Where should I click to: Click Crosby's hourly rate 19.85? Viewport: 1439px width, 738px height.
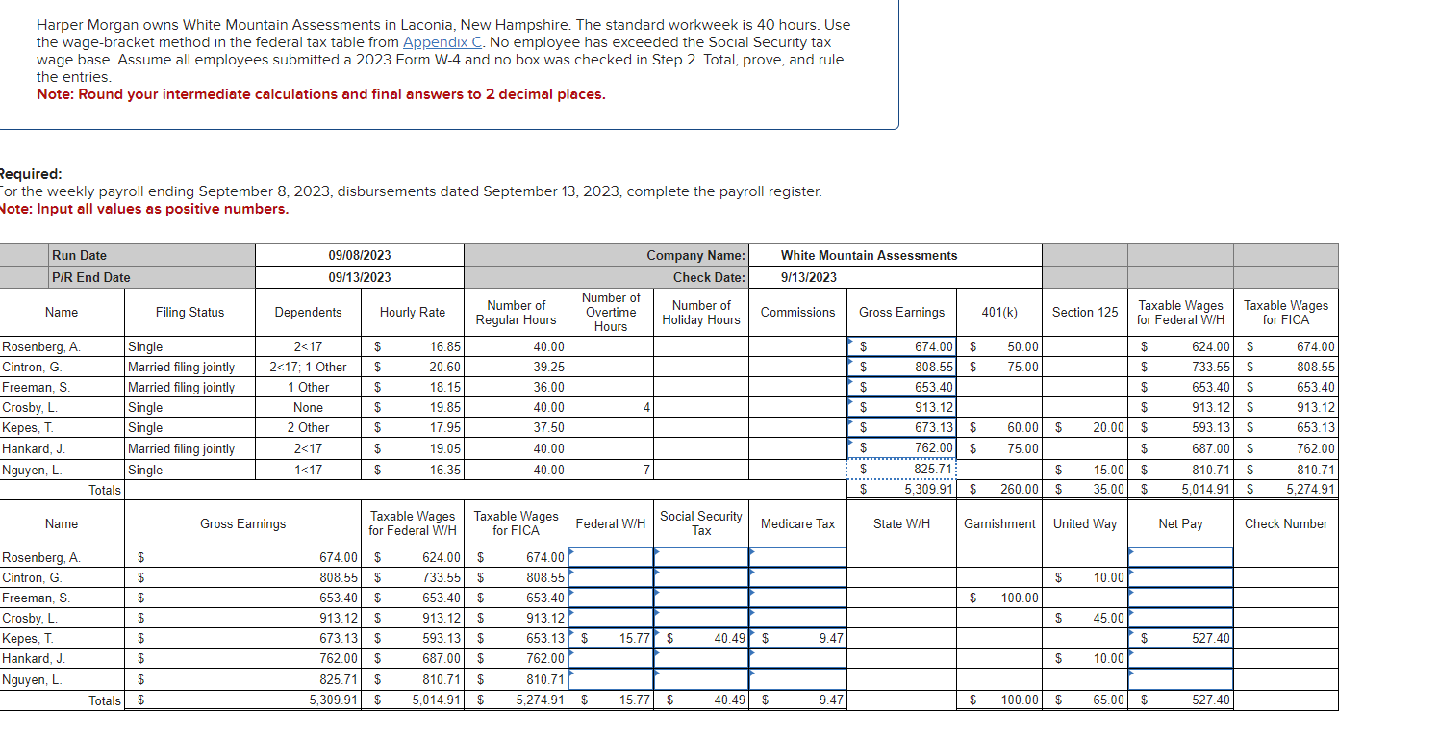click(x=412, y=407)
